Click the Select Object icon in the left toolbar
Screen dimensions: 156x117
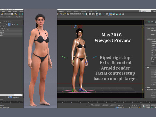pos(12,14)
